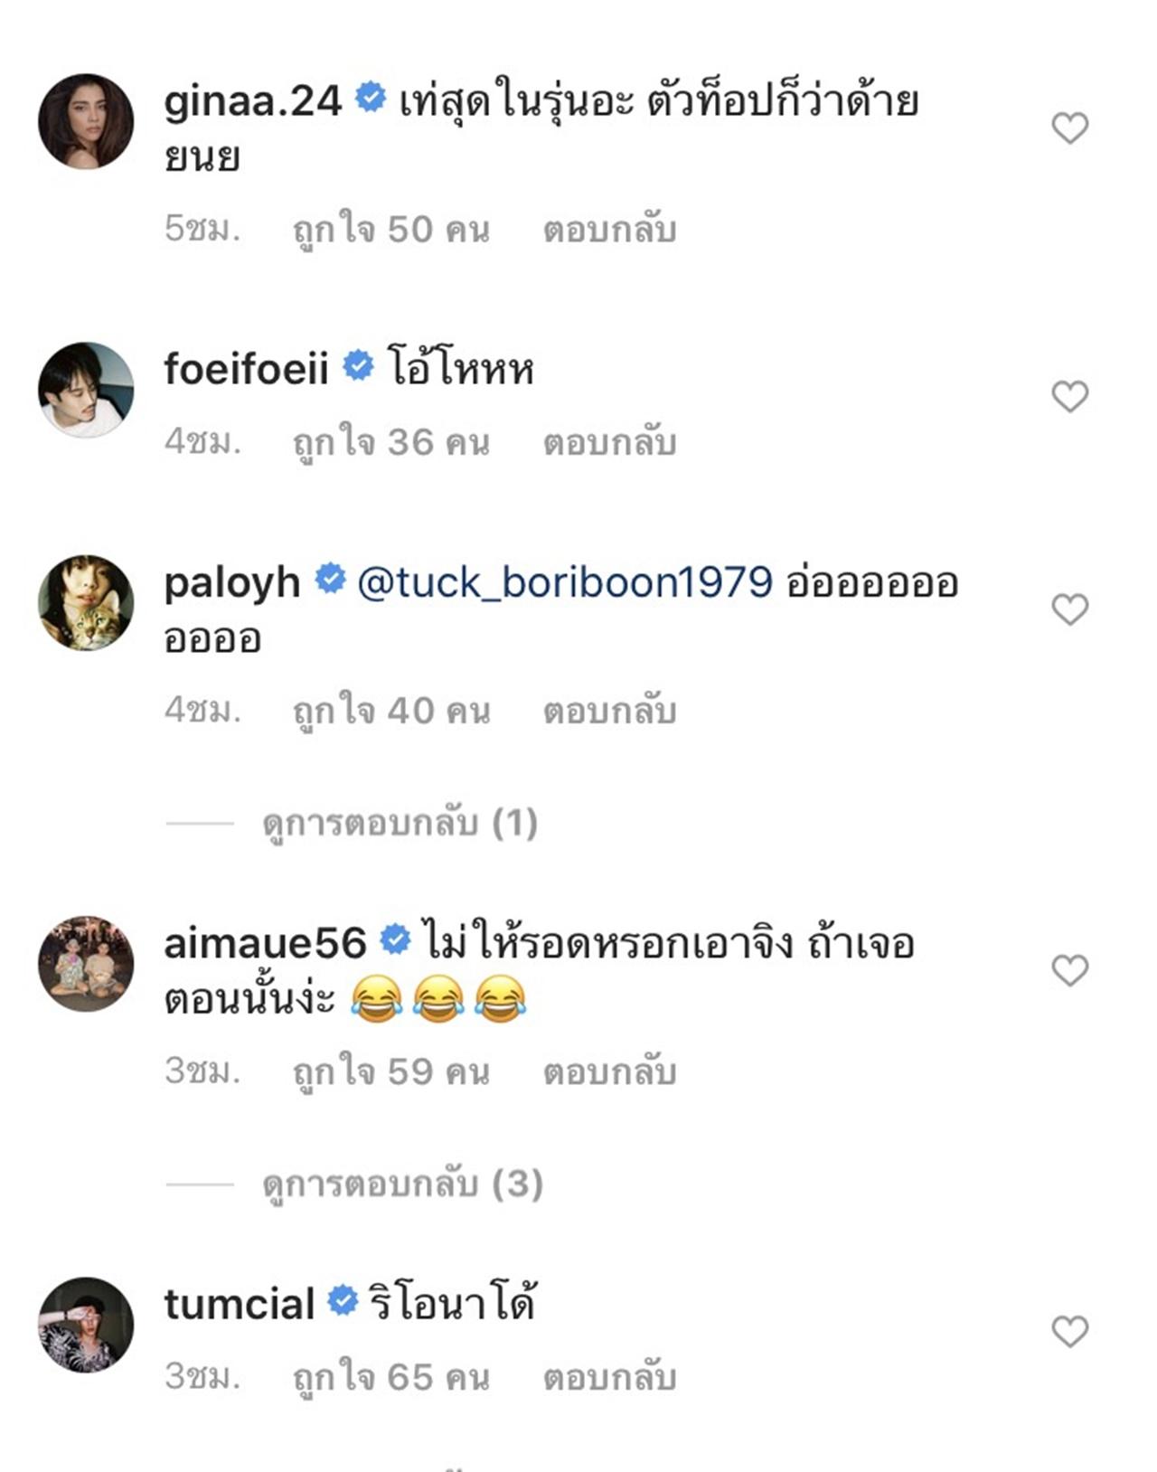Heart the aimaue56 comment

tap(1069, 970)
